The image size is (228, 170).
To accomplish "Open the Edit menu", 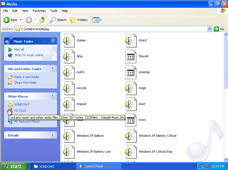I will pos(15,11).
